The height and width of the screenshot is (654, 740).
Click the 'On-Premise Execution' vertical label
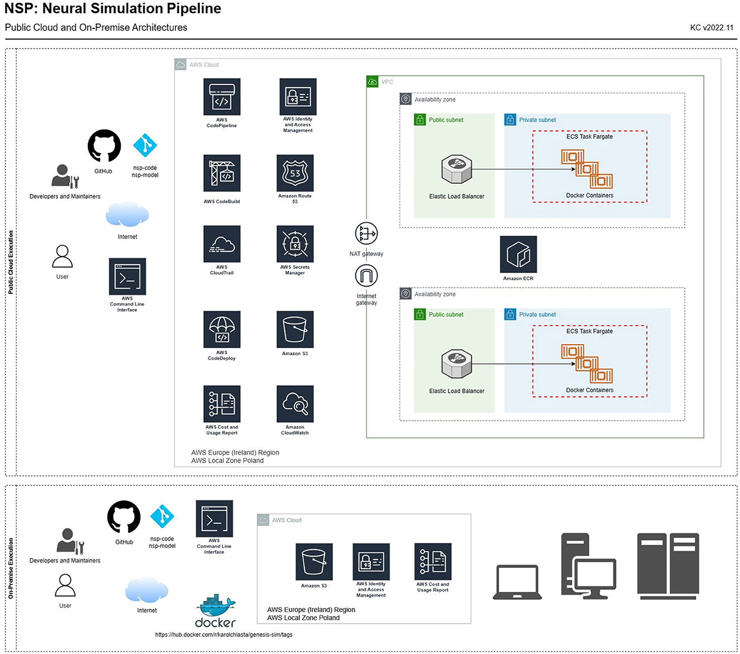[x=11, y=569]
